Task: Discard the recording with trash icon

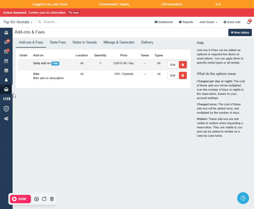Action: (x=52, y=199)
